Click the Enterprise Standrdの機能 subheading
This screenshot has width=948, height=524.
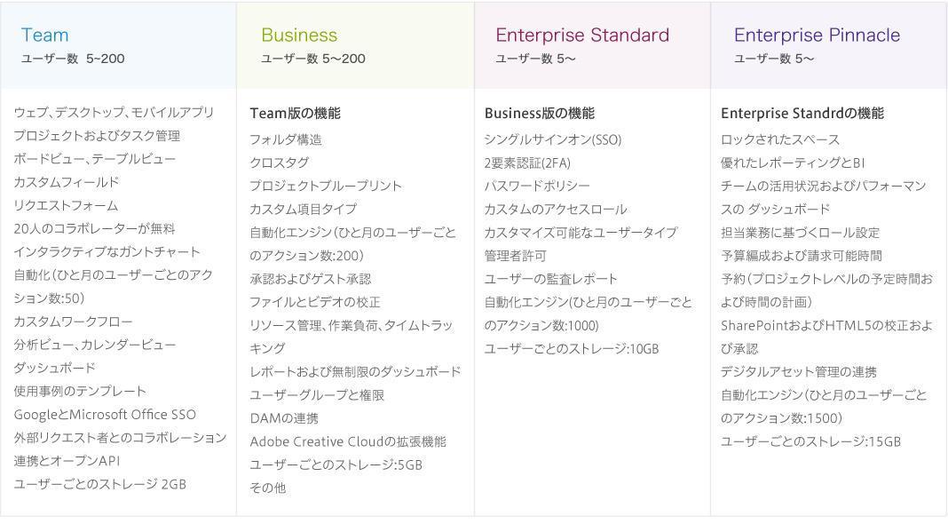(x=802, y=114)
